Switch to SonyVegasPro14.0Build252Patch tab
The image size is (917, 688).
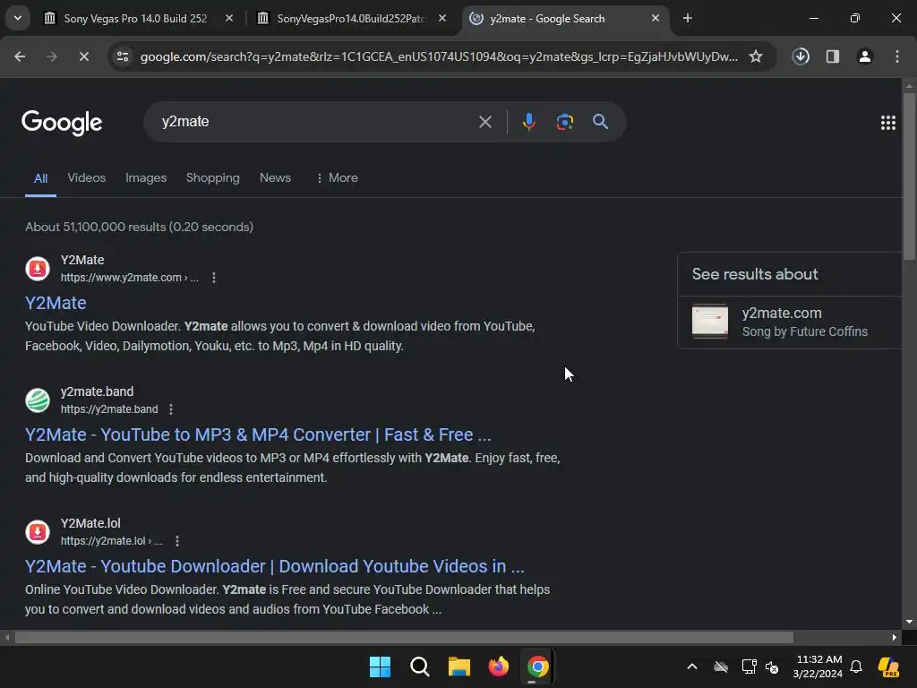click(351, 19)
